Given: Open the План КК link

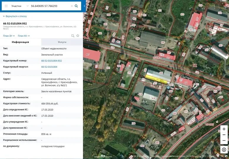Looking at the screenshot, I should click(24, 36).
